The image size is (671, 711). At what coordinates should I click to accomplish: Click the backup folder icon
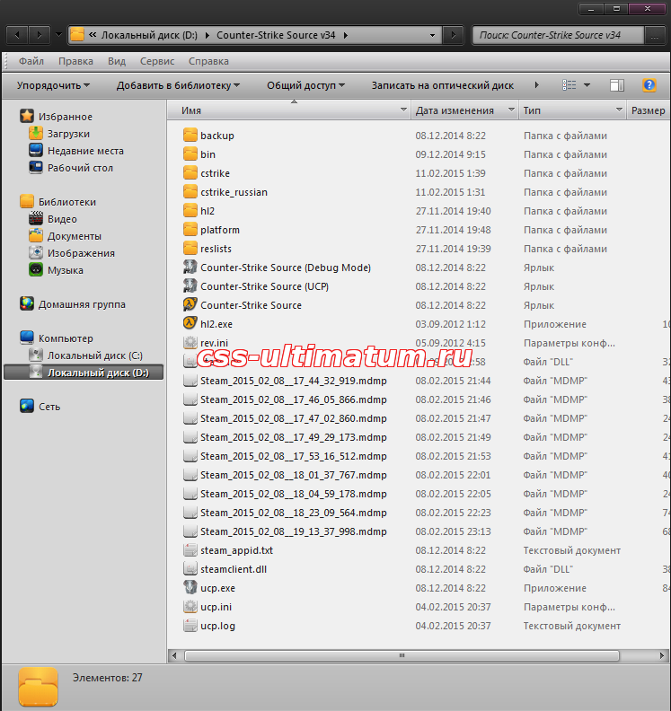[190, 136]
